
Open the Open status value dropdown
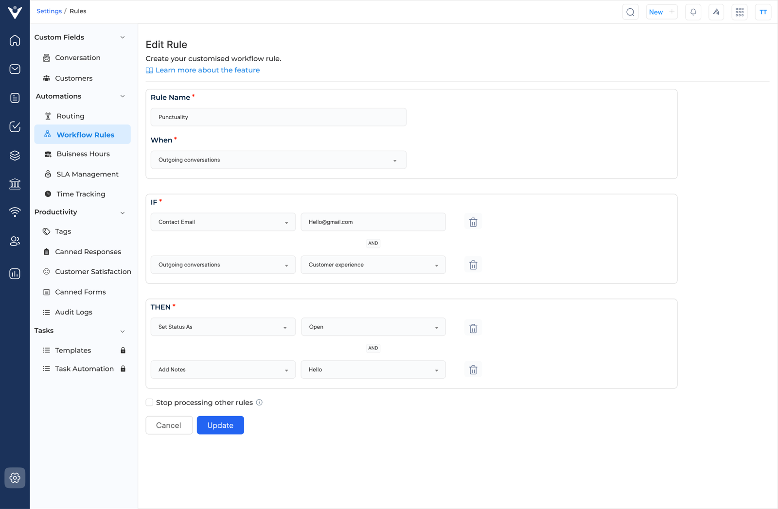point(373,327)
